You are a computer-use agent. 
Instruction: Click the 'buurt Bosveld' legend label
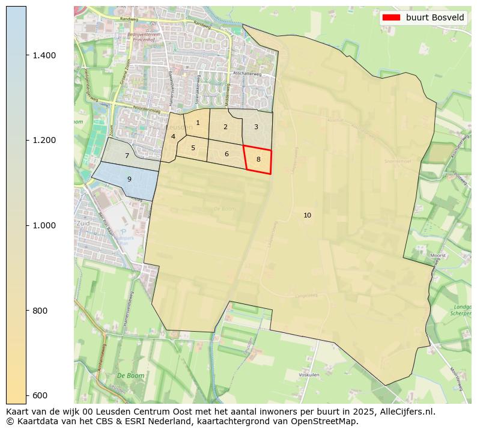[435, 17]
